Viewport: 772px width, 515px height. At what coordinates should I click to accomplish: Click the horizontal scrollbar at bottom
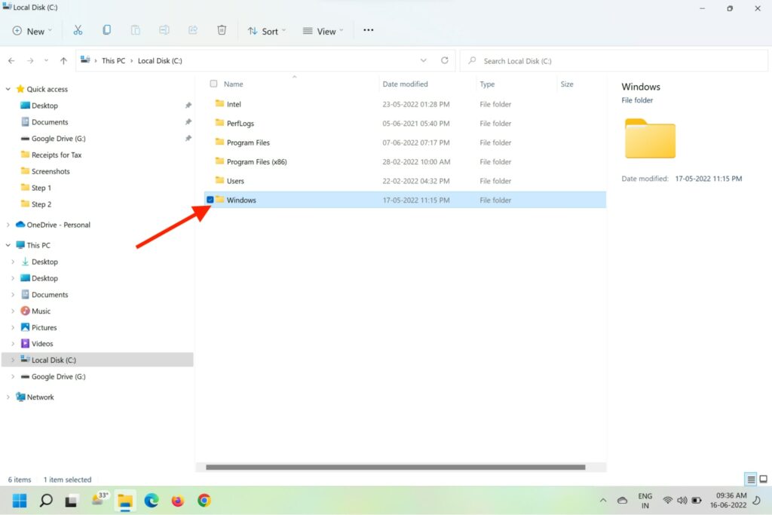coord(395,467)
